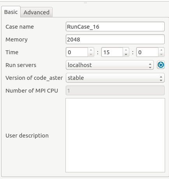Increase the Time seconds value
This screenshot has height=179, width=169.
(161, 50)
